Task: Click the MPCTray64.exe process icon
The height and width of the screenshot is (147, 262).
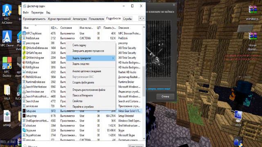Action: [x=24, y=33]
